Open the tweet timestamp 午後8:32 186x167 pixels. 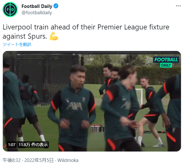pyautogui.click(x=12, y=160)
